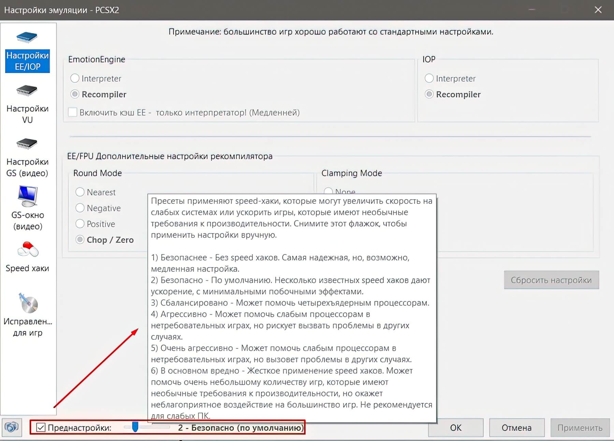
Task: Select IOP Recompiler radio button
Action: click(x=429, y=94)
